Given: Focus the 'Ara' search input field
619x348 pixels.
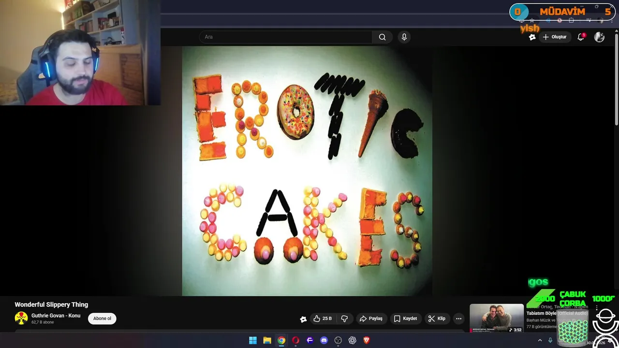Looking at the screenshot, I should coord(285,37).
